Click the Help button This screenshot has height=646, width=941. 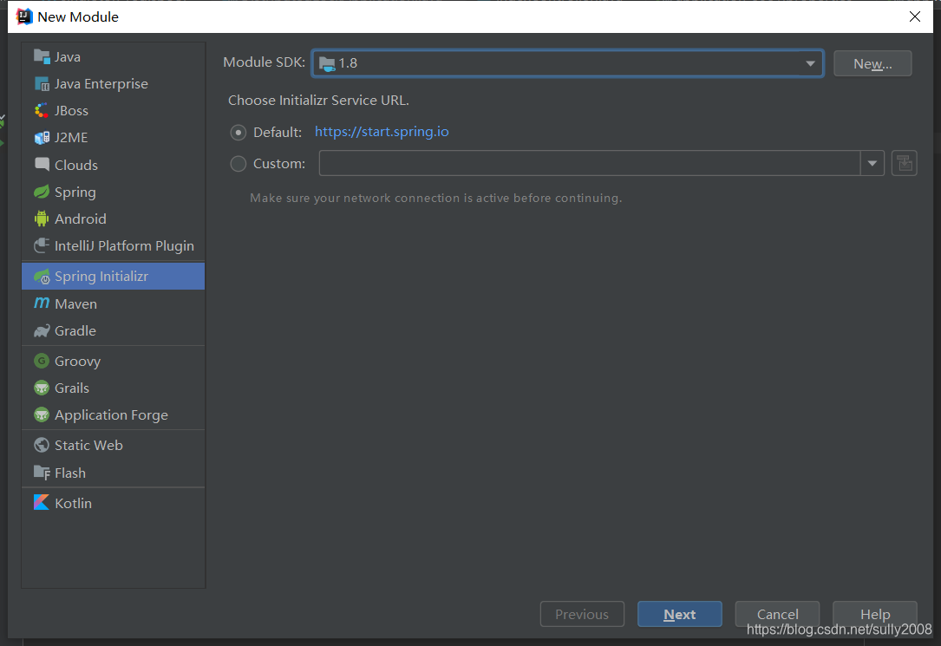pos(874,614)
